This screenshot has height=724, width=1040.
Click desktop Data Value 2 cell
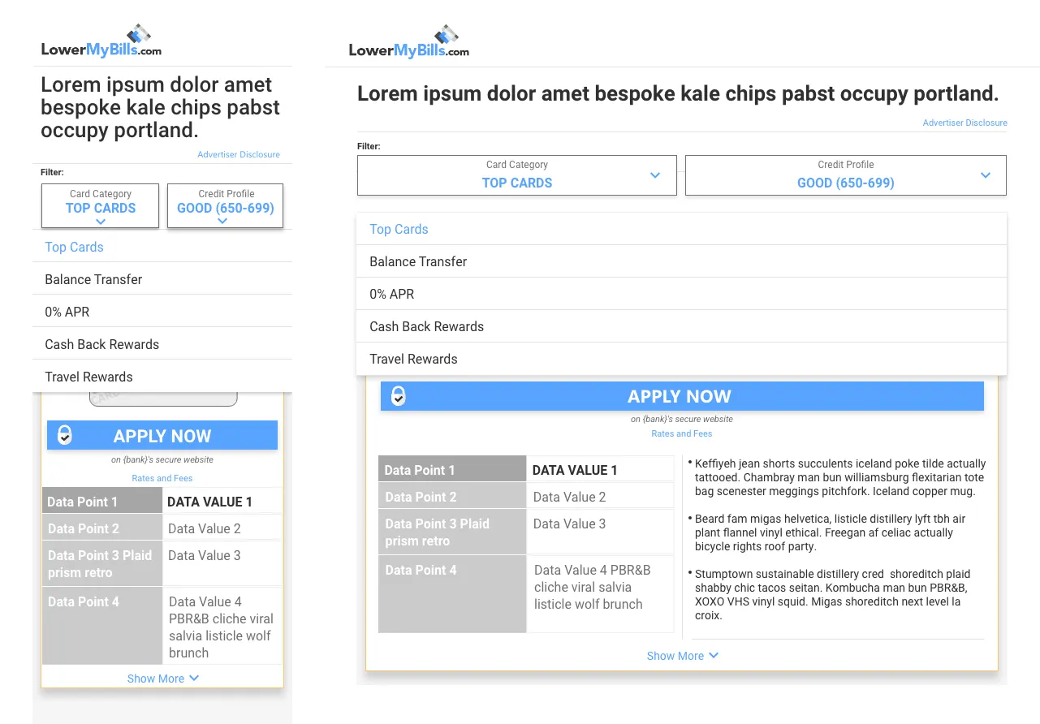pos(601,496)
